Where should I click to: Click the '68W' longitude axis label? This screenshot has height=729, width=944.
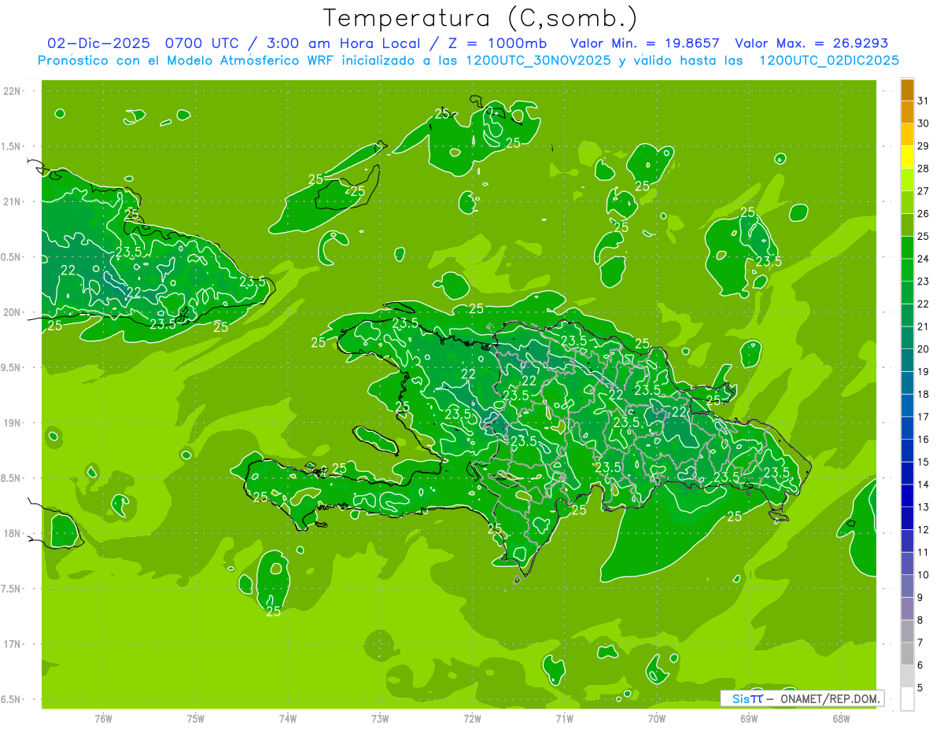pyautogui.click(x=841, y=719)
